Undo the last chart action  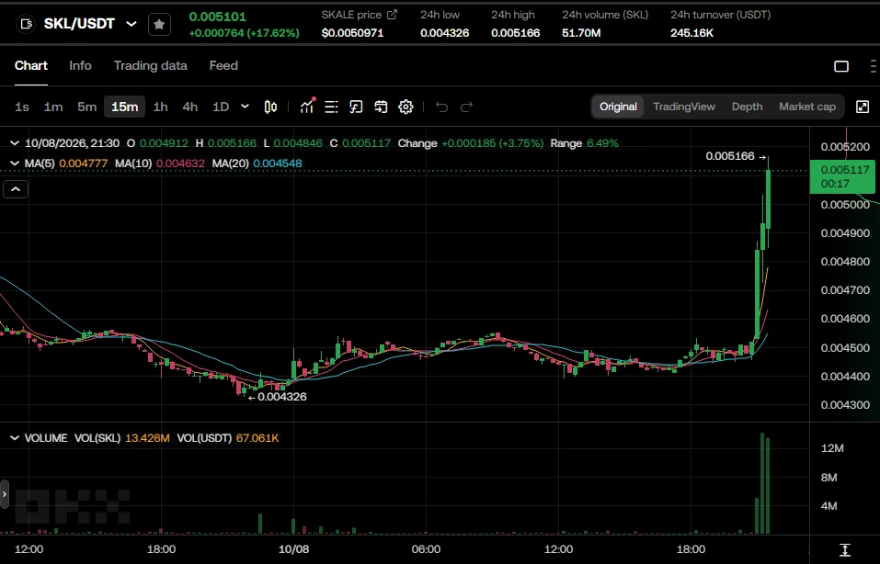coord(441,107)
